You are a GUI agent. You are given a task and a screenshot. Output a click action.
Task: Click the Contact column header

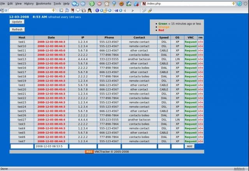click(139, 38)
